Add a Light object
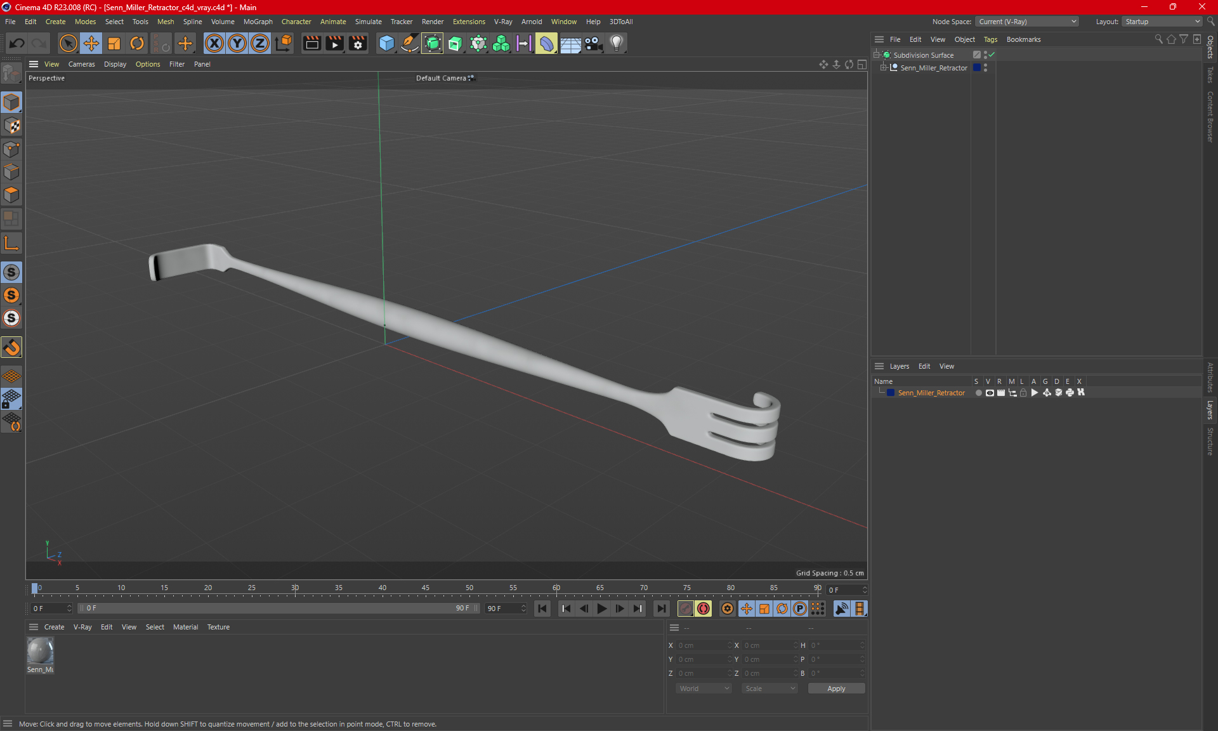Image resolution: width=1218 pixels, height=731 pixels. coord(617,43)
